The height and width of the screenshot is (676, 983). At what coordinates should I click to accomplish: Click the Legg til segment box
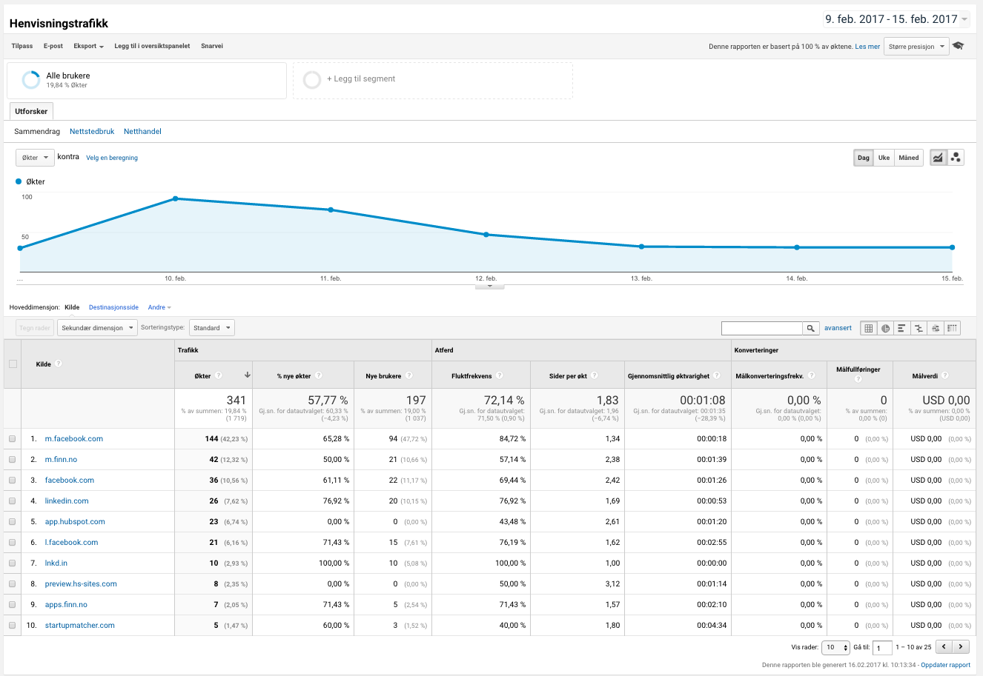pyautogui.click(x=433, y=80)
